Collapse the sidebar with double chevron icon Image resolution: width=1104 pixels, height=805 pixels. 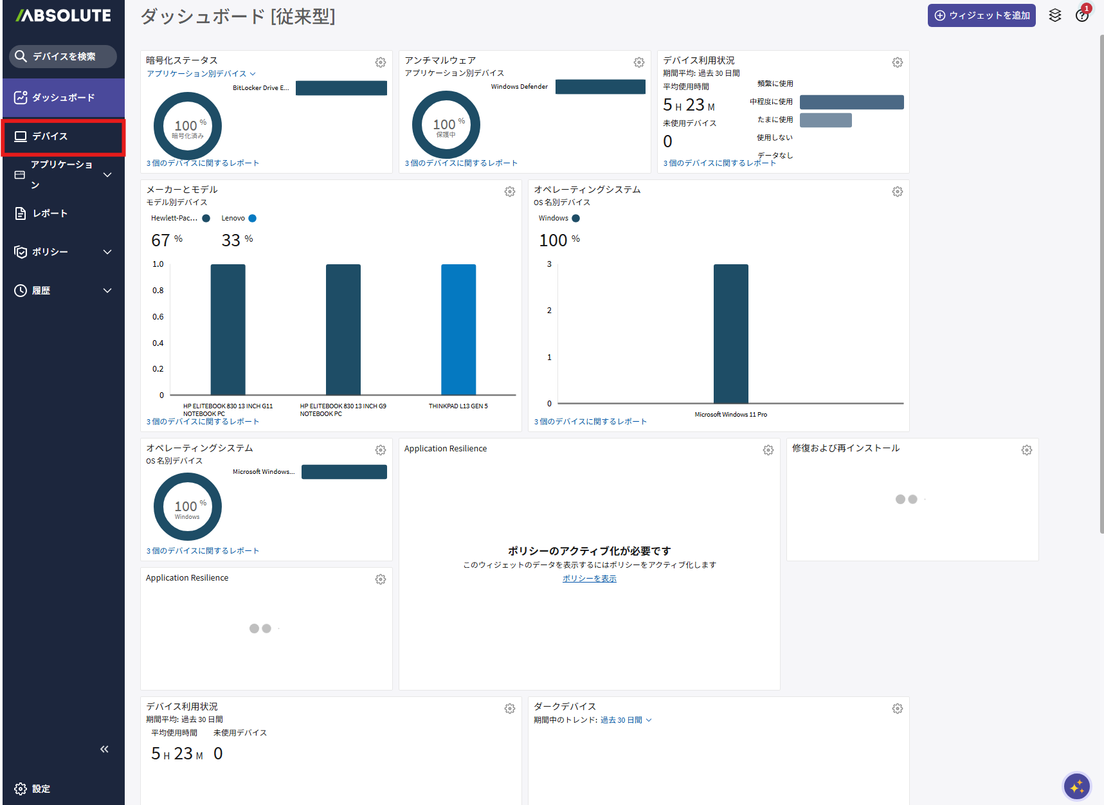coord(104,749)
